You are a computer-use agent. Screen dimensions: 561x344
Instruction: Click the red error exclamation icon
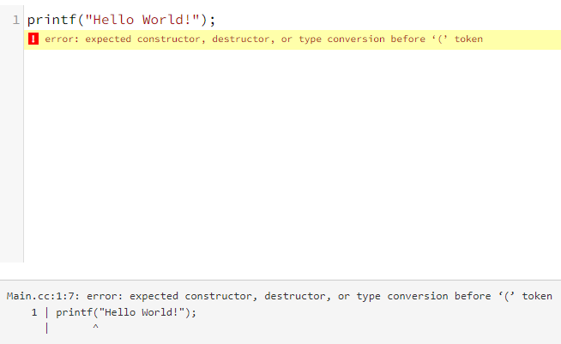pyautogui.click(x=33, y=39)
